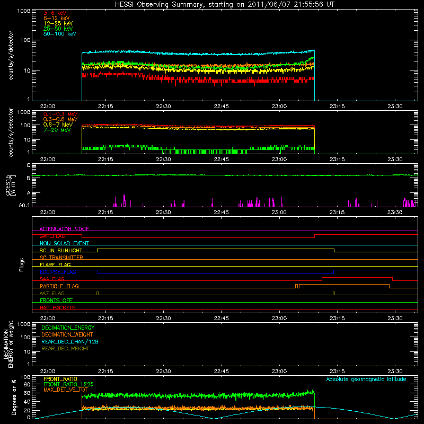Screen dimensions: 424x424
Task: Pick the ATTENUATOR_STATE flag label
Action: [64, 229]
